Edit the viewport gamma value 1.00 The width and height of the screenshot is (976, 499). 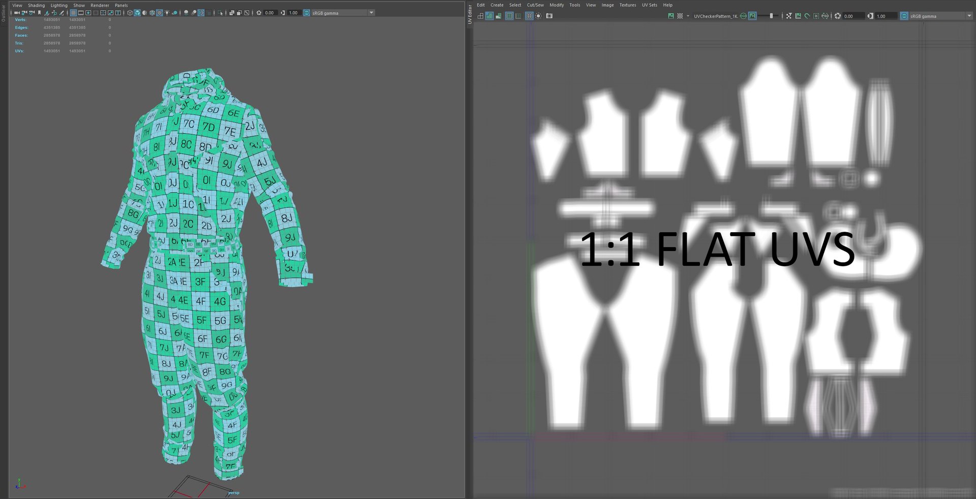tap(294, 13)
